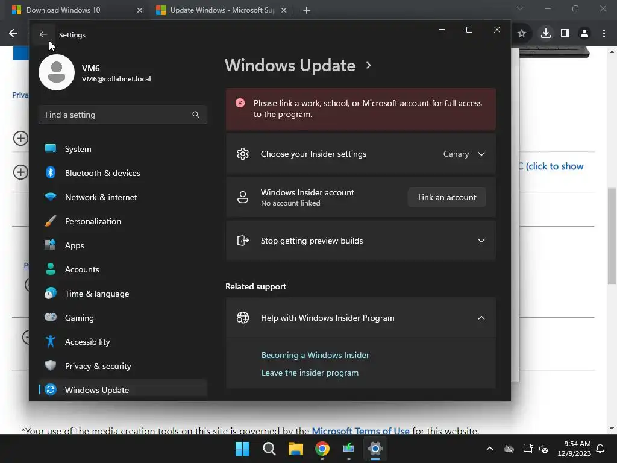Image resolution: width=617 pixels, height=463 pixels.
Task: Bookmark this page with the star icon
Action: click(x=522, y=34)
